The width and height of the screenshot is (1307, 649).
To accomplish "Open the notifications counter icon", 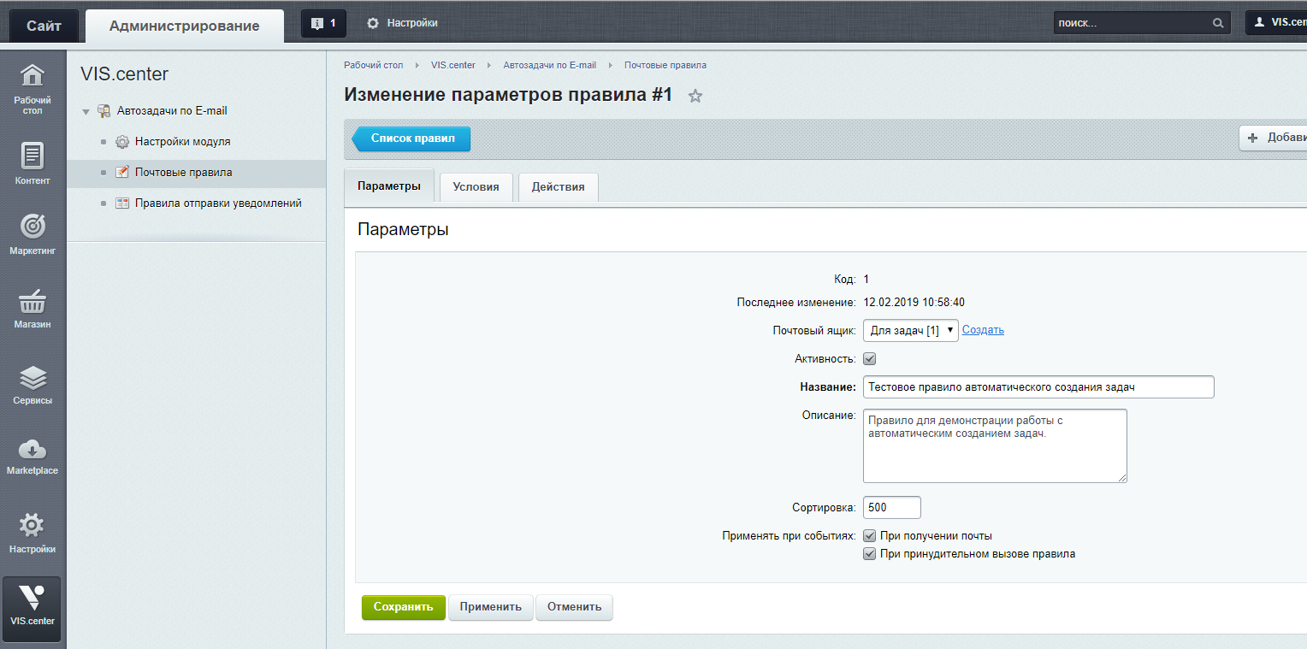I will [323, 23].
